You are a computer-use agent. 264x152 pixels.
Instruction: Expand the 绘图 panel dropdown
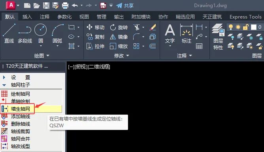coord(48,56)
